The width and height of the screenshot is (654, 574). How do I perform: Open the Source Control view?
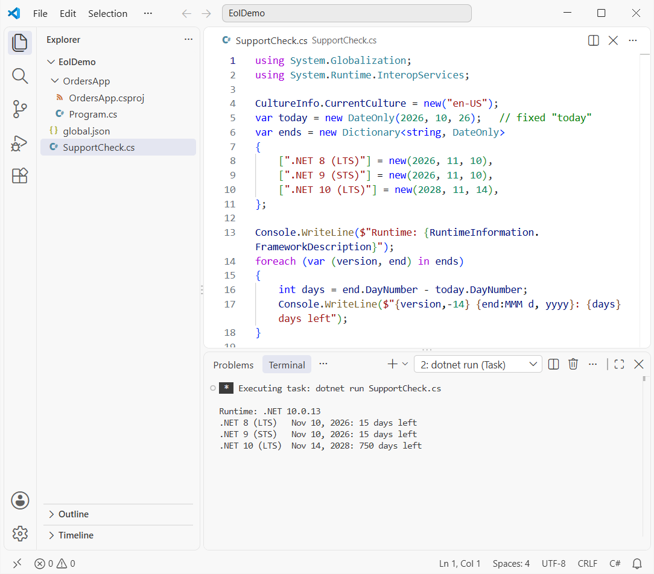[19, 109]
